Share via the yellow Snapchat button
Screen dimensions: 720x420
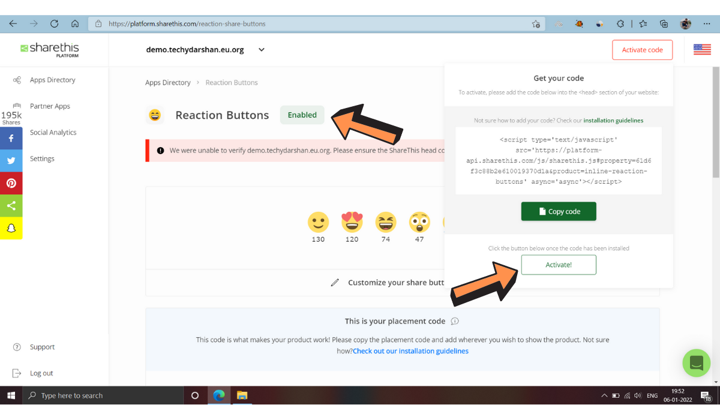tap(11, 228)
